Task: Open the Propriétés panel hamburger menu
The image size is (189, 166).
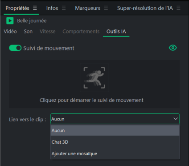Action: click(35, 8)
